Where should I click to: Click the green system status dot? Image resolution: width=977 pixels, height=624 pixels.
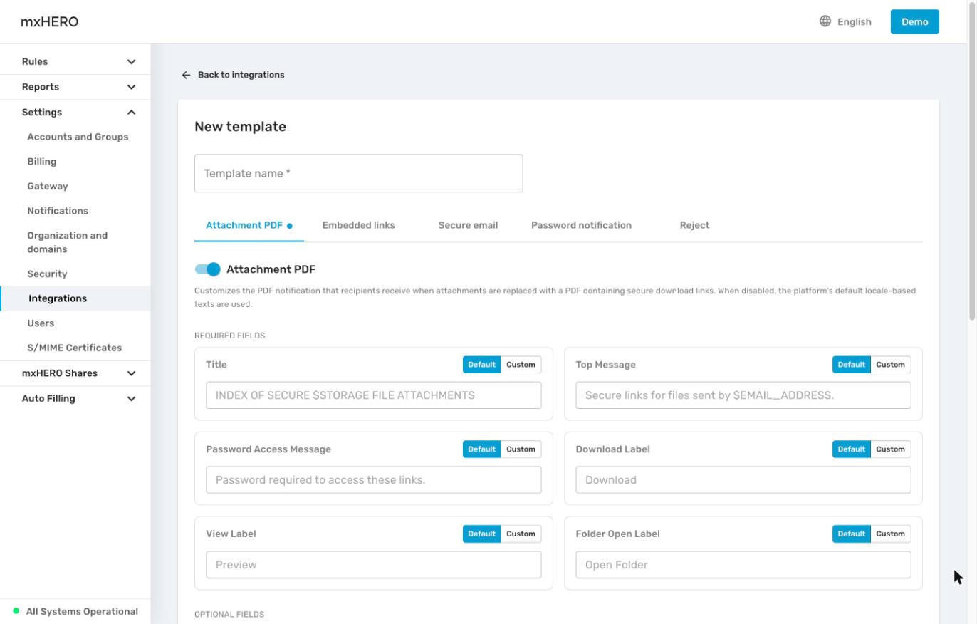tap(16, 611)
